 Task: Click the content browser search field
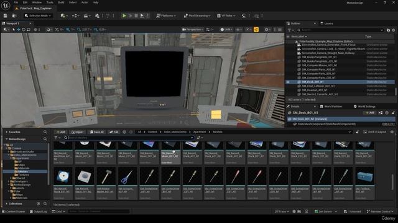point(129,138)
